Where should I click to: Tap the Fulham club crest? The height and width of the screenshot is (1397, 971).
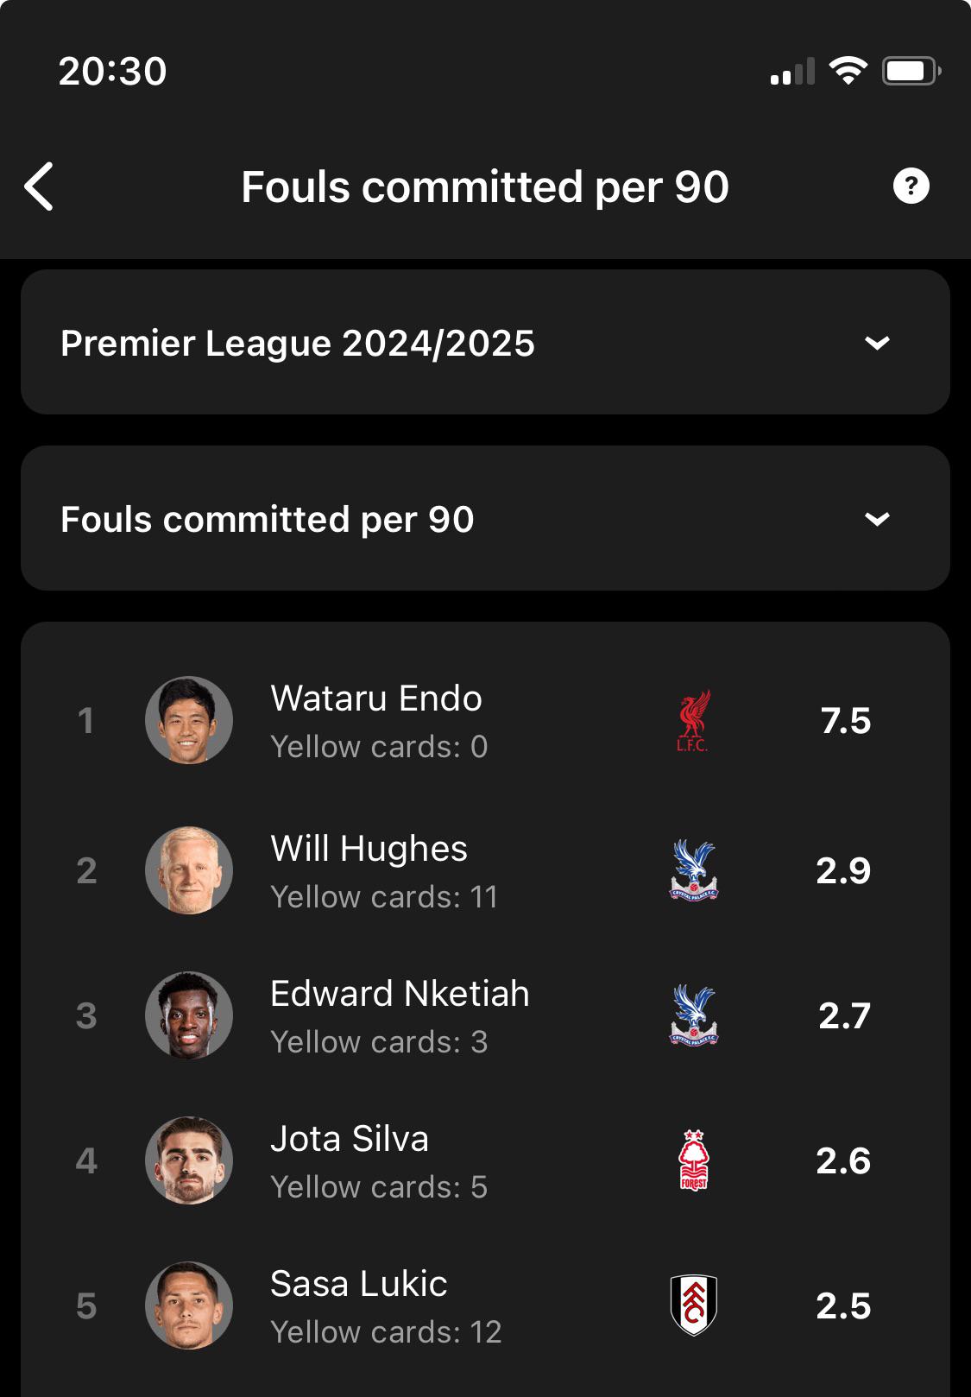point(693,1305)
